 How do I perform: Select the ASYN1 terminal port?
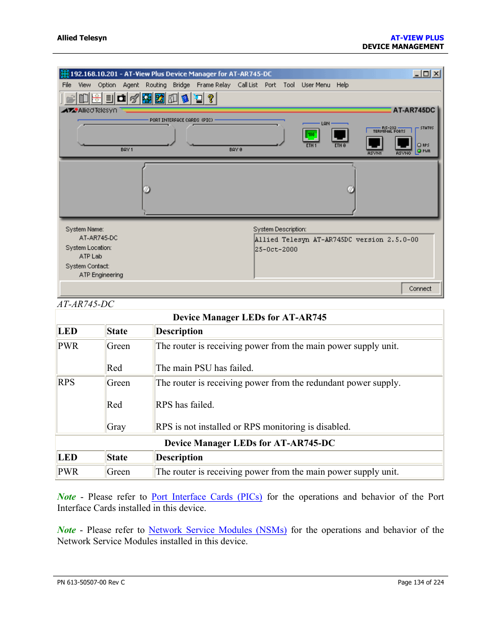[x=374, y=144]
